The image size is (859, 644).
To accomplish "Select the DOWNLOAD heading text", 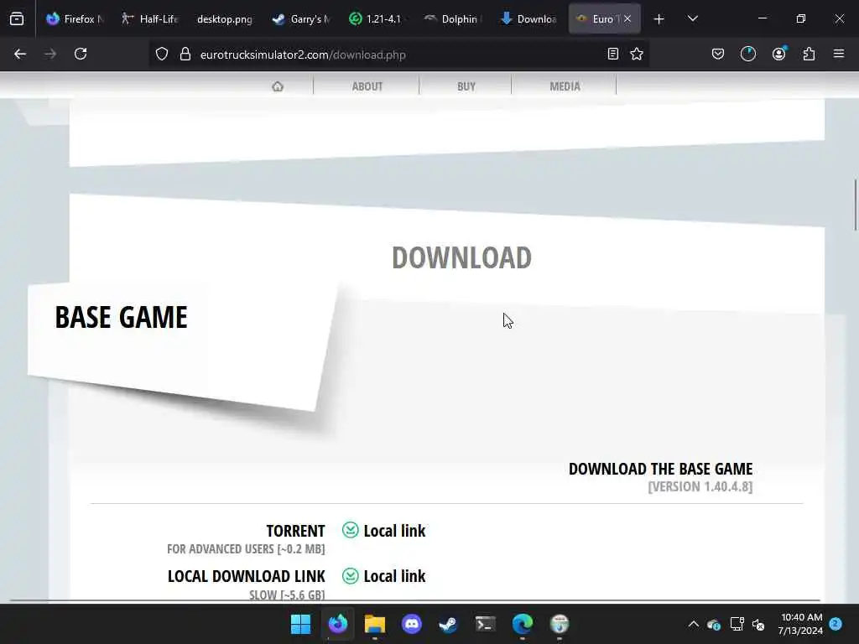I will pyautogui.click(x=462, y=258).
